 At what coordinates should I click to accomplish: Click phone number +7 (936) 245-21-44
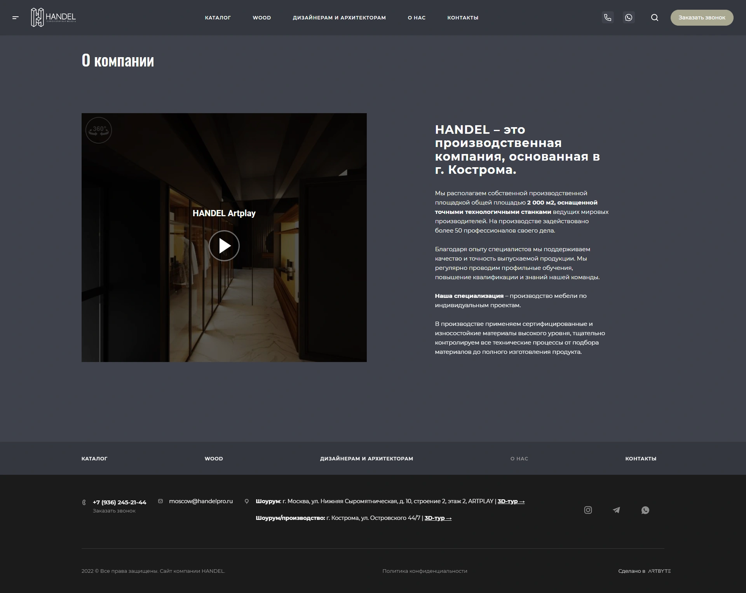point(120,502)
